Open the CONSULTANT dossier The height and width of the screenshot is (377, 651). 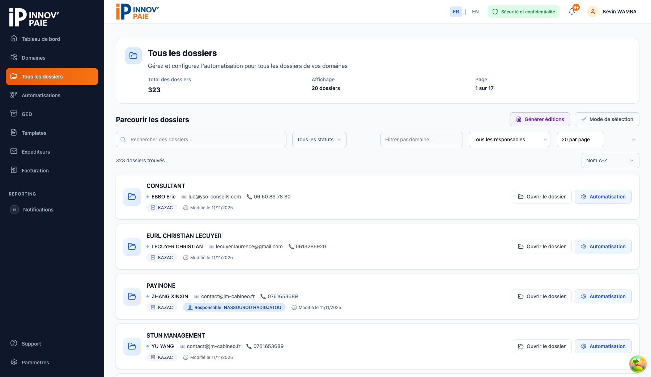[541, 197]
